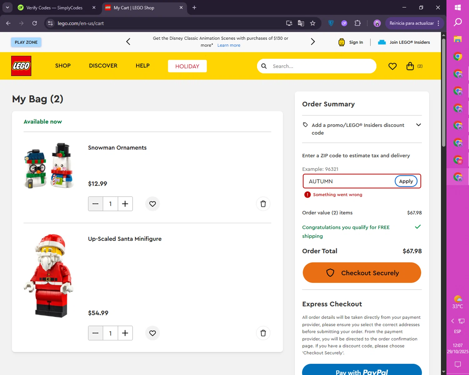Click the LEGO Insiders brick icon
Image resolution: width=469 pixels, height=375 pixels.
point(382,42)
